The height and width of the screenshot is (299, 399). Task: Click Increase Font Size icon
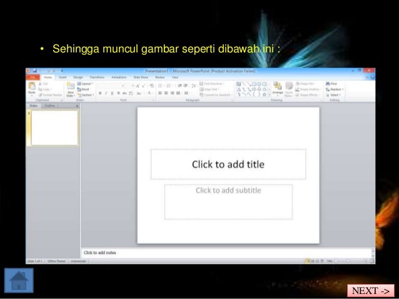click(138, 86)
